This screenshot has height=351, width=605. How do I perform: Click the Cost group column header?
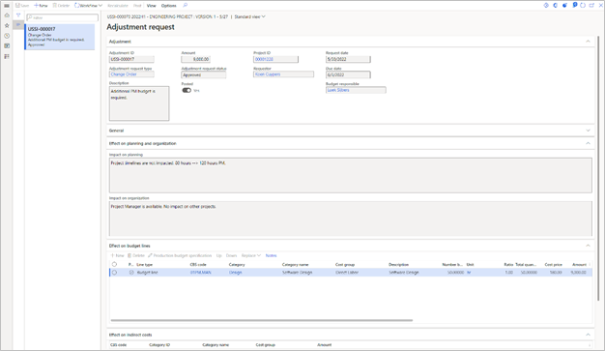click(345, 265)
